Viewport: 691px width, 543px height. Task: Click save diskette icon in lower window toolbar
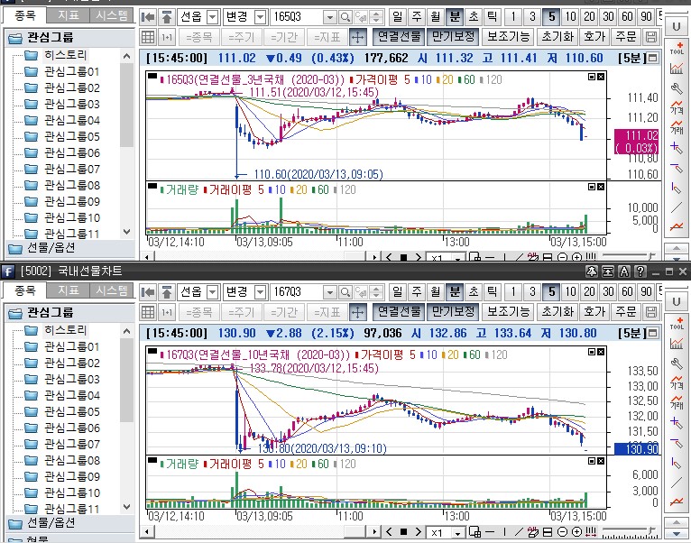coord(651,312)
